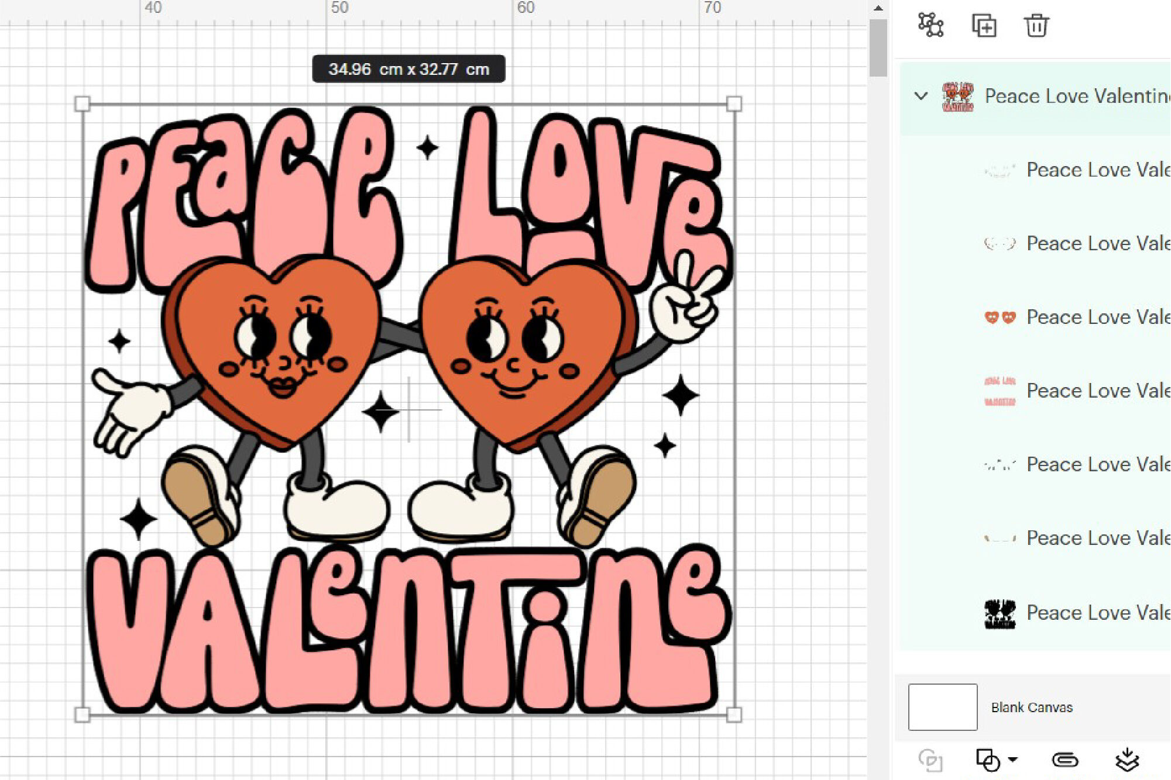Click the Blank Canvas label

coord(1032,707)
